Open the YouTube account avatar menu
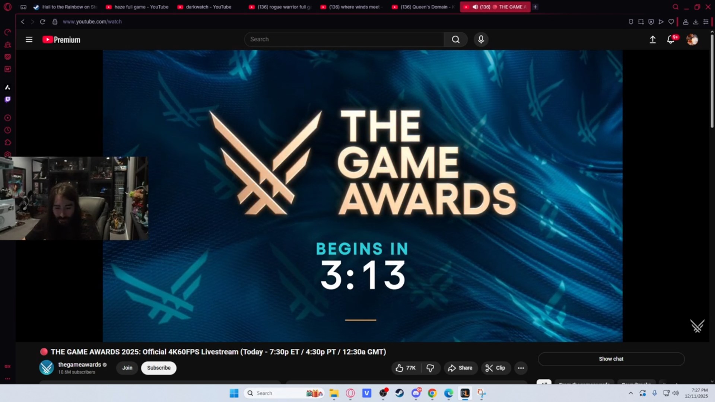Viewport: 715px width, 402px height. click(x=692, y=39)
